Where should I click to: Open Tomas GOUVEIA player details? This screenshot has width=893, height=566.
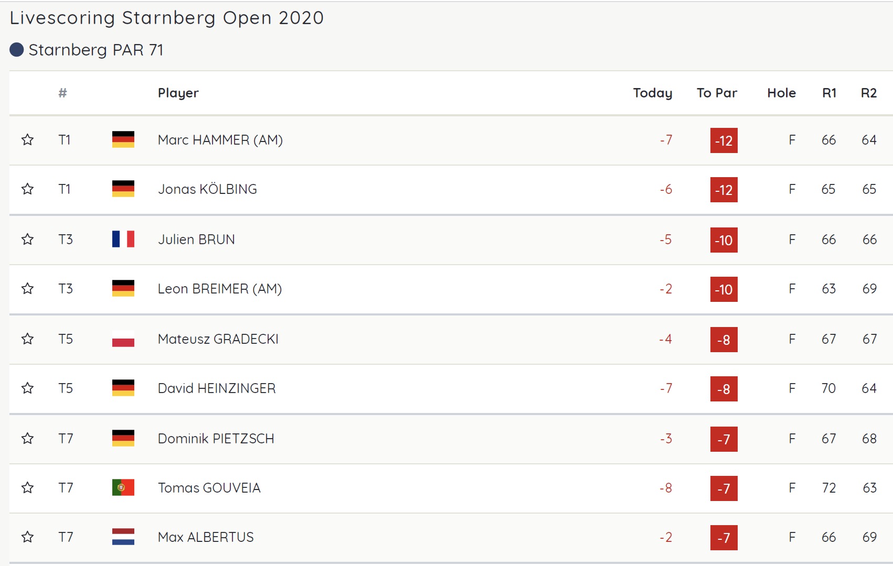[209, 488]
